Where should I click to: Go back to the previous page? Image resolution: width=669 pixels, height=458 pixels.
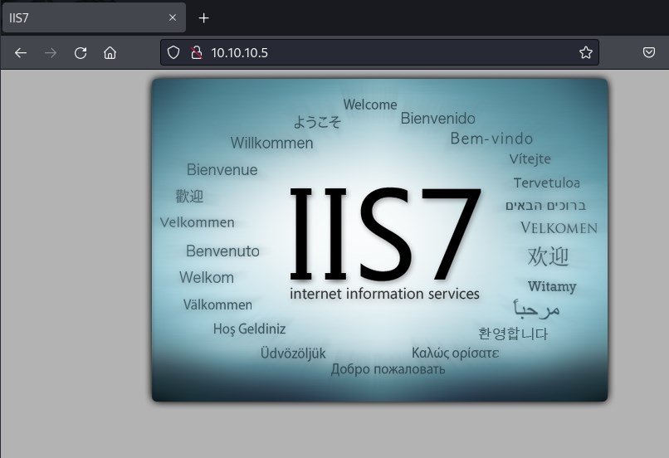point(21,53)
